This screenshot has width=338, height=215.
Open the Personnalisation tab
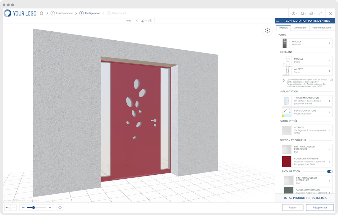point(322,28)
